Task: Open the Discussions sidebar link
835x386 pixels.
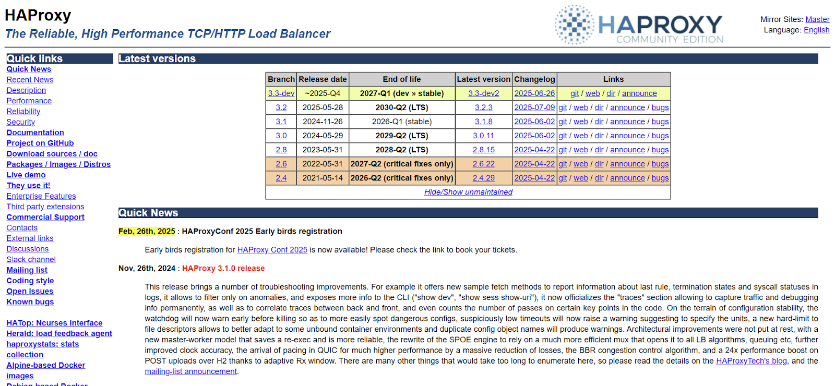Action: point(27,249)
